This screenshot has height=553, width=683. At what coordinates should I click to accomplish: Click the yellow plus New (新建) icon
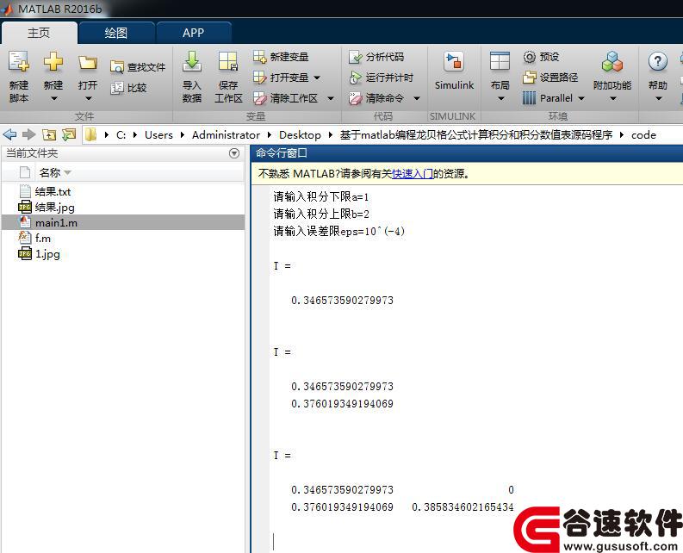53,62
